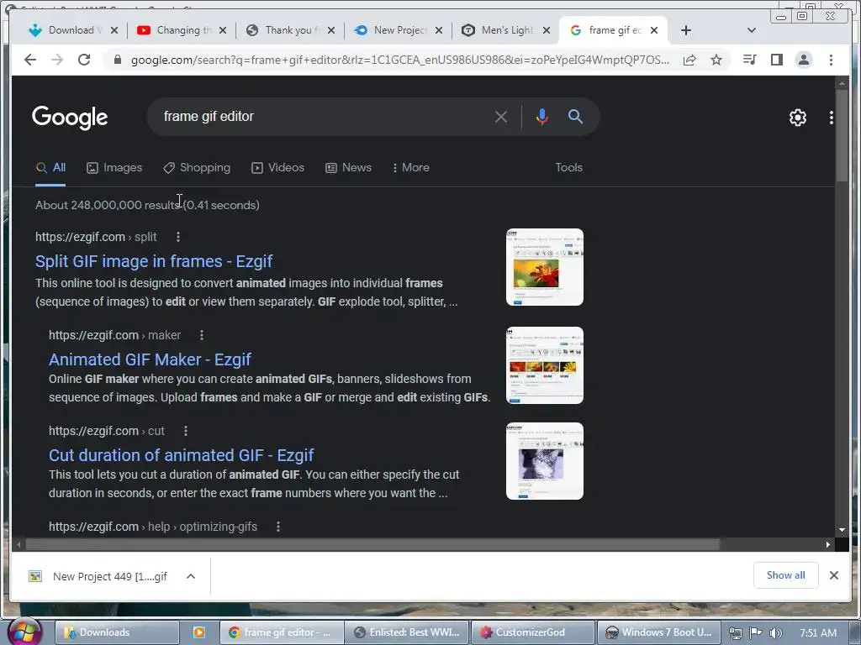Image resolution: width=861 pixels, height=645 pixels.
Task: Close the downloads shelf
Action: tap(834, 575)
